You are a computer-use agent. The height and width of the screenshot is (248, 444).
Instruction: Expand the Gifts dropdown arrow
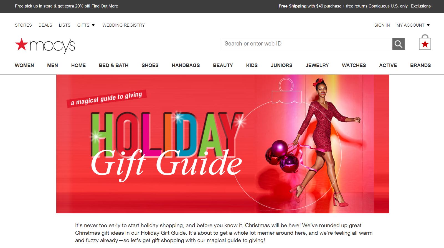[x=93, y=25]
